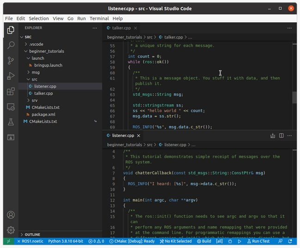300x248 pixels.
Task: Open the Selection menu
Action: [x=39, y=19]
